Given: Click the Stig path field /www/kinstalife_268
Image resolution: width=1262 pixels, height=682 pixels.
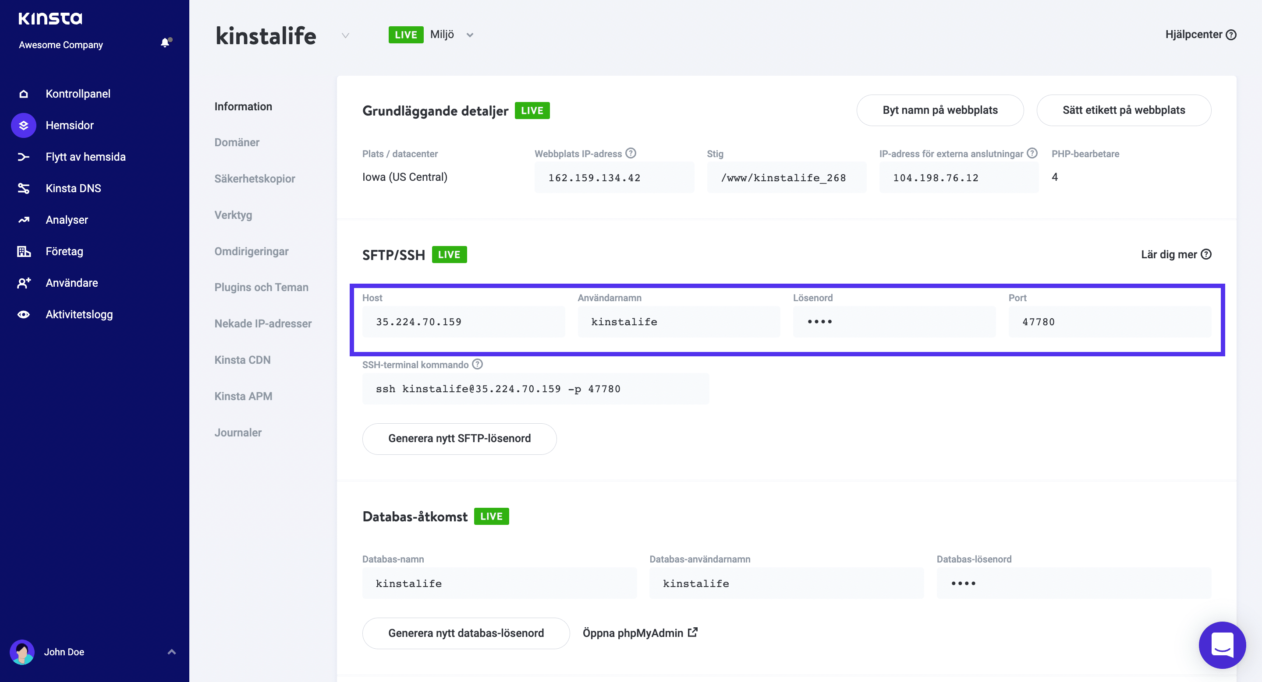Looking at the screenshot, I should pyautogui.click(x=787, y=178).
